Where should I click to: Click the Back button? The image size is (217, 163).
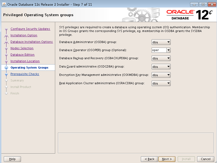coord(149,159)
